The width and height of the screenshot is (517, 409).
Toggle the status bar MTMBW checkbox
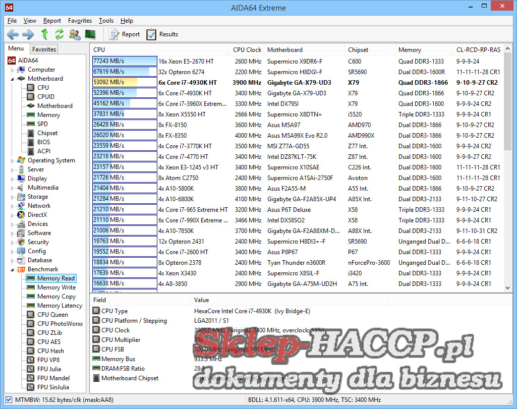(9, 400)
